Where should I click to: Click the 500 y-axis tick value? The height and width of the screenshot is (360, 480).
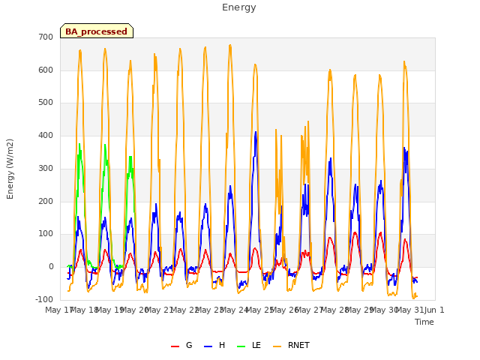click(x=46, y=103)
